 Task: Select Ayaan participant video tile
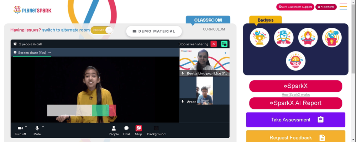(204, 91)
